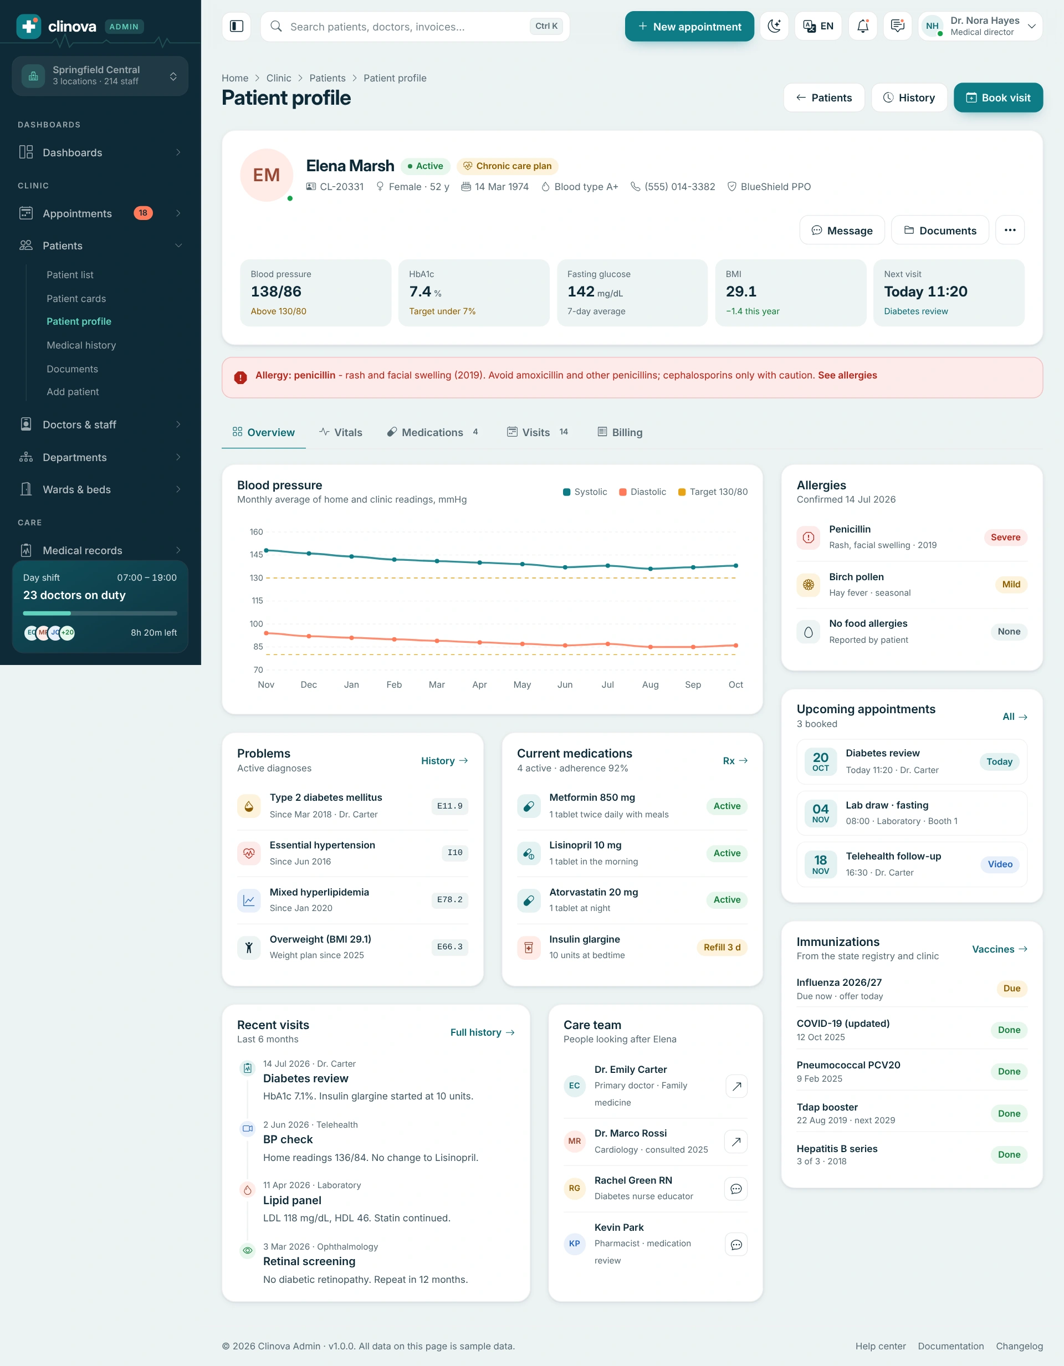Open Springfield Central location switcher

coord(100,76)
